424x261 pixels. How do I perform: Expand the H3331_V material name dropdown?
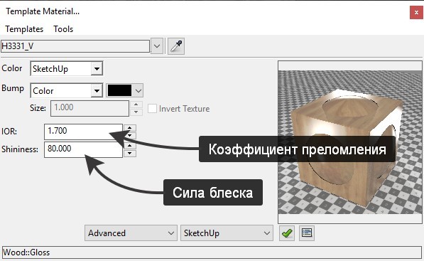157,46
